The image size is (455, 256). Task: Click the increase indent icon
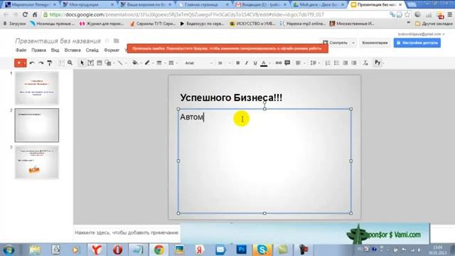(x=354, y=63)
